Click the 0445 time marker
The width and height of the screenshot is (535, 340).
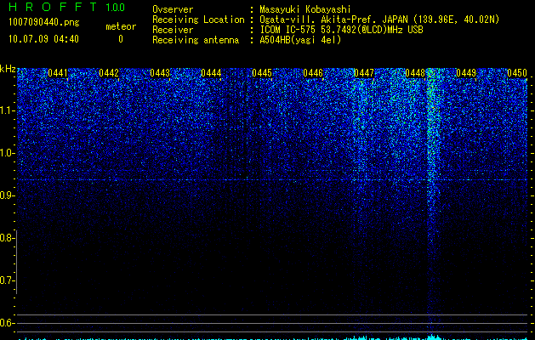coord(262,73)
